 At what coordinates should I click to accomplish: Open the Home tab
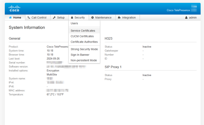[15, 18]
